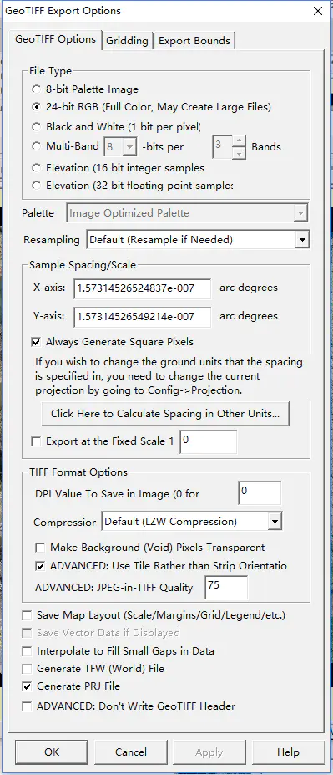This screenshot has width=333, height=775.
Task: Select Multi-Band file type option
Action: point(37,146)
